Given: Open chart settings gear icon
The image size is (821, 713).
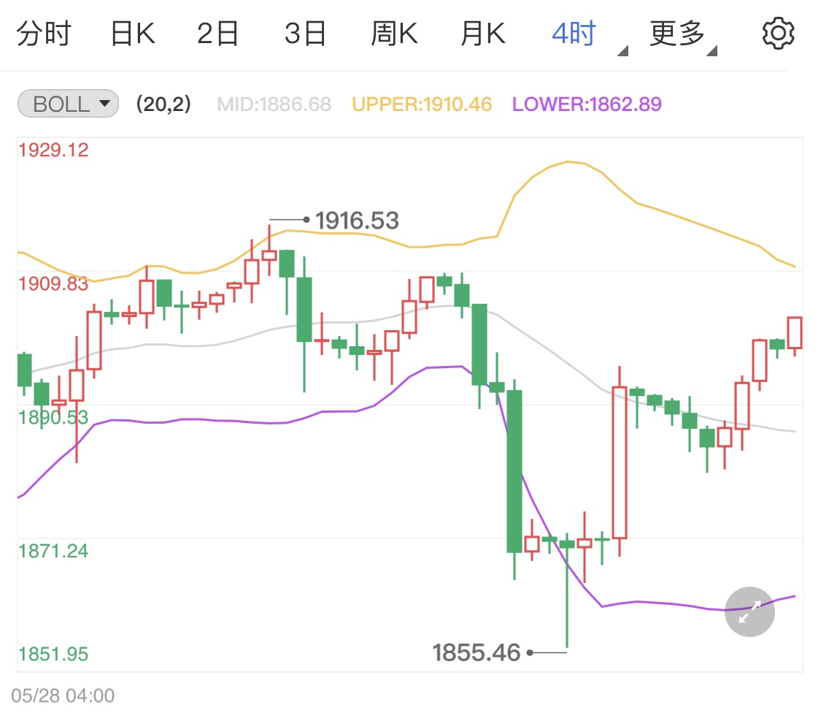Looking at the screenshot, I should 778,33.
